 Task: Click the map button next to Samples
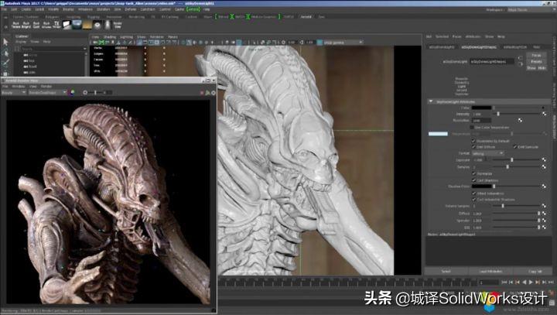[544, 166]
